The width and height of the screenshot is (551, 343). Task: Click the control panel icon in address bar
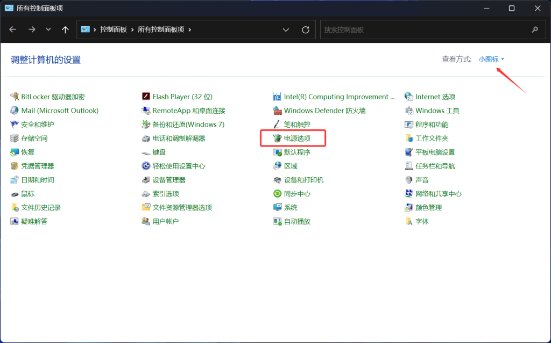pyautogui.click(x=86, y=29)
